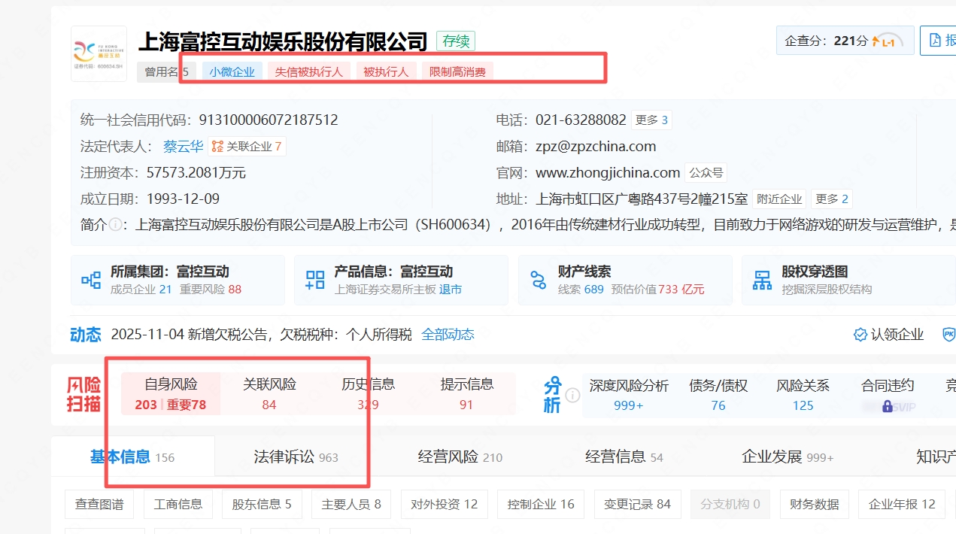Screen dimensions: 956x534
Task: Click the SVIP lock icon
Action: (x=888, y=406)
